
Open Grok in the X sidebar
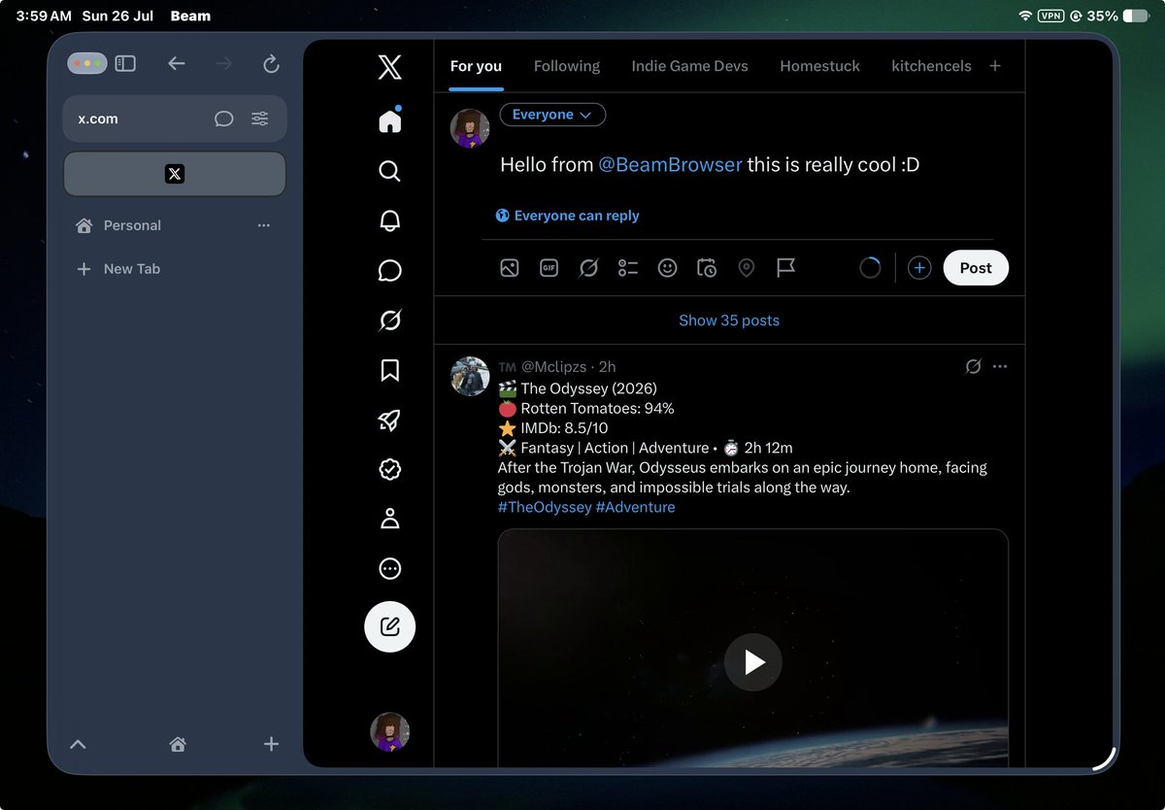coord(389,321)
